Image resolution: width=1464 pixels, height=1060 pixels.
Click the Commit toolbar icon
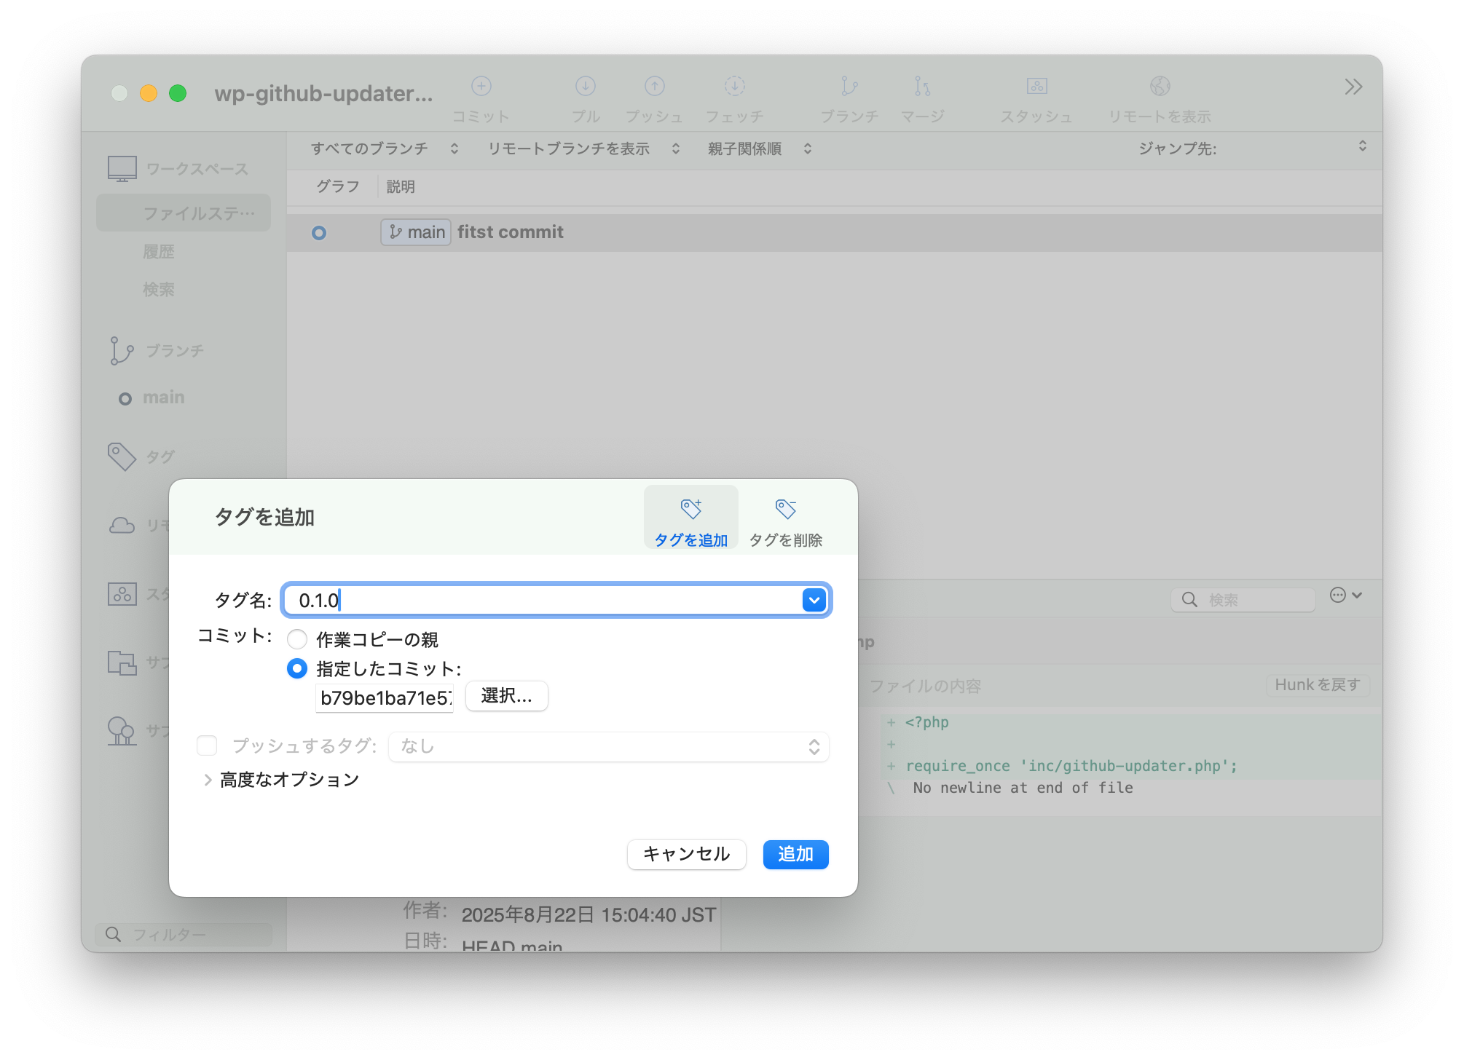(481, 87)
